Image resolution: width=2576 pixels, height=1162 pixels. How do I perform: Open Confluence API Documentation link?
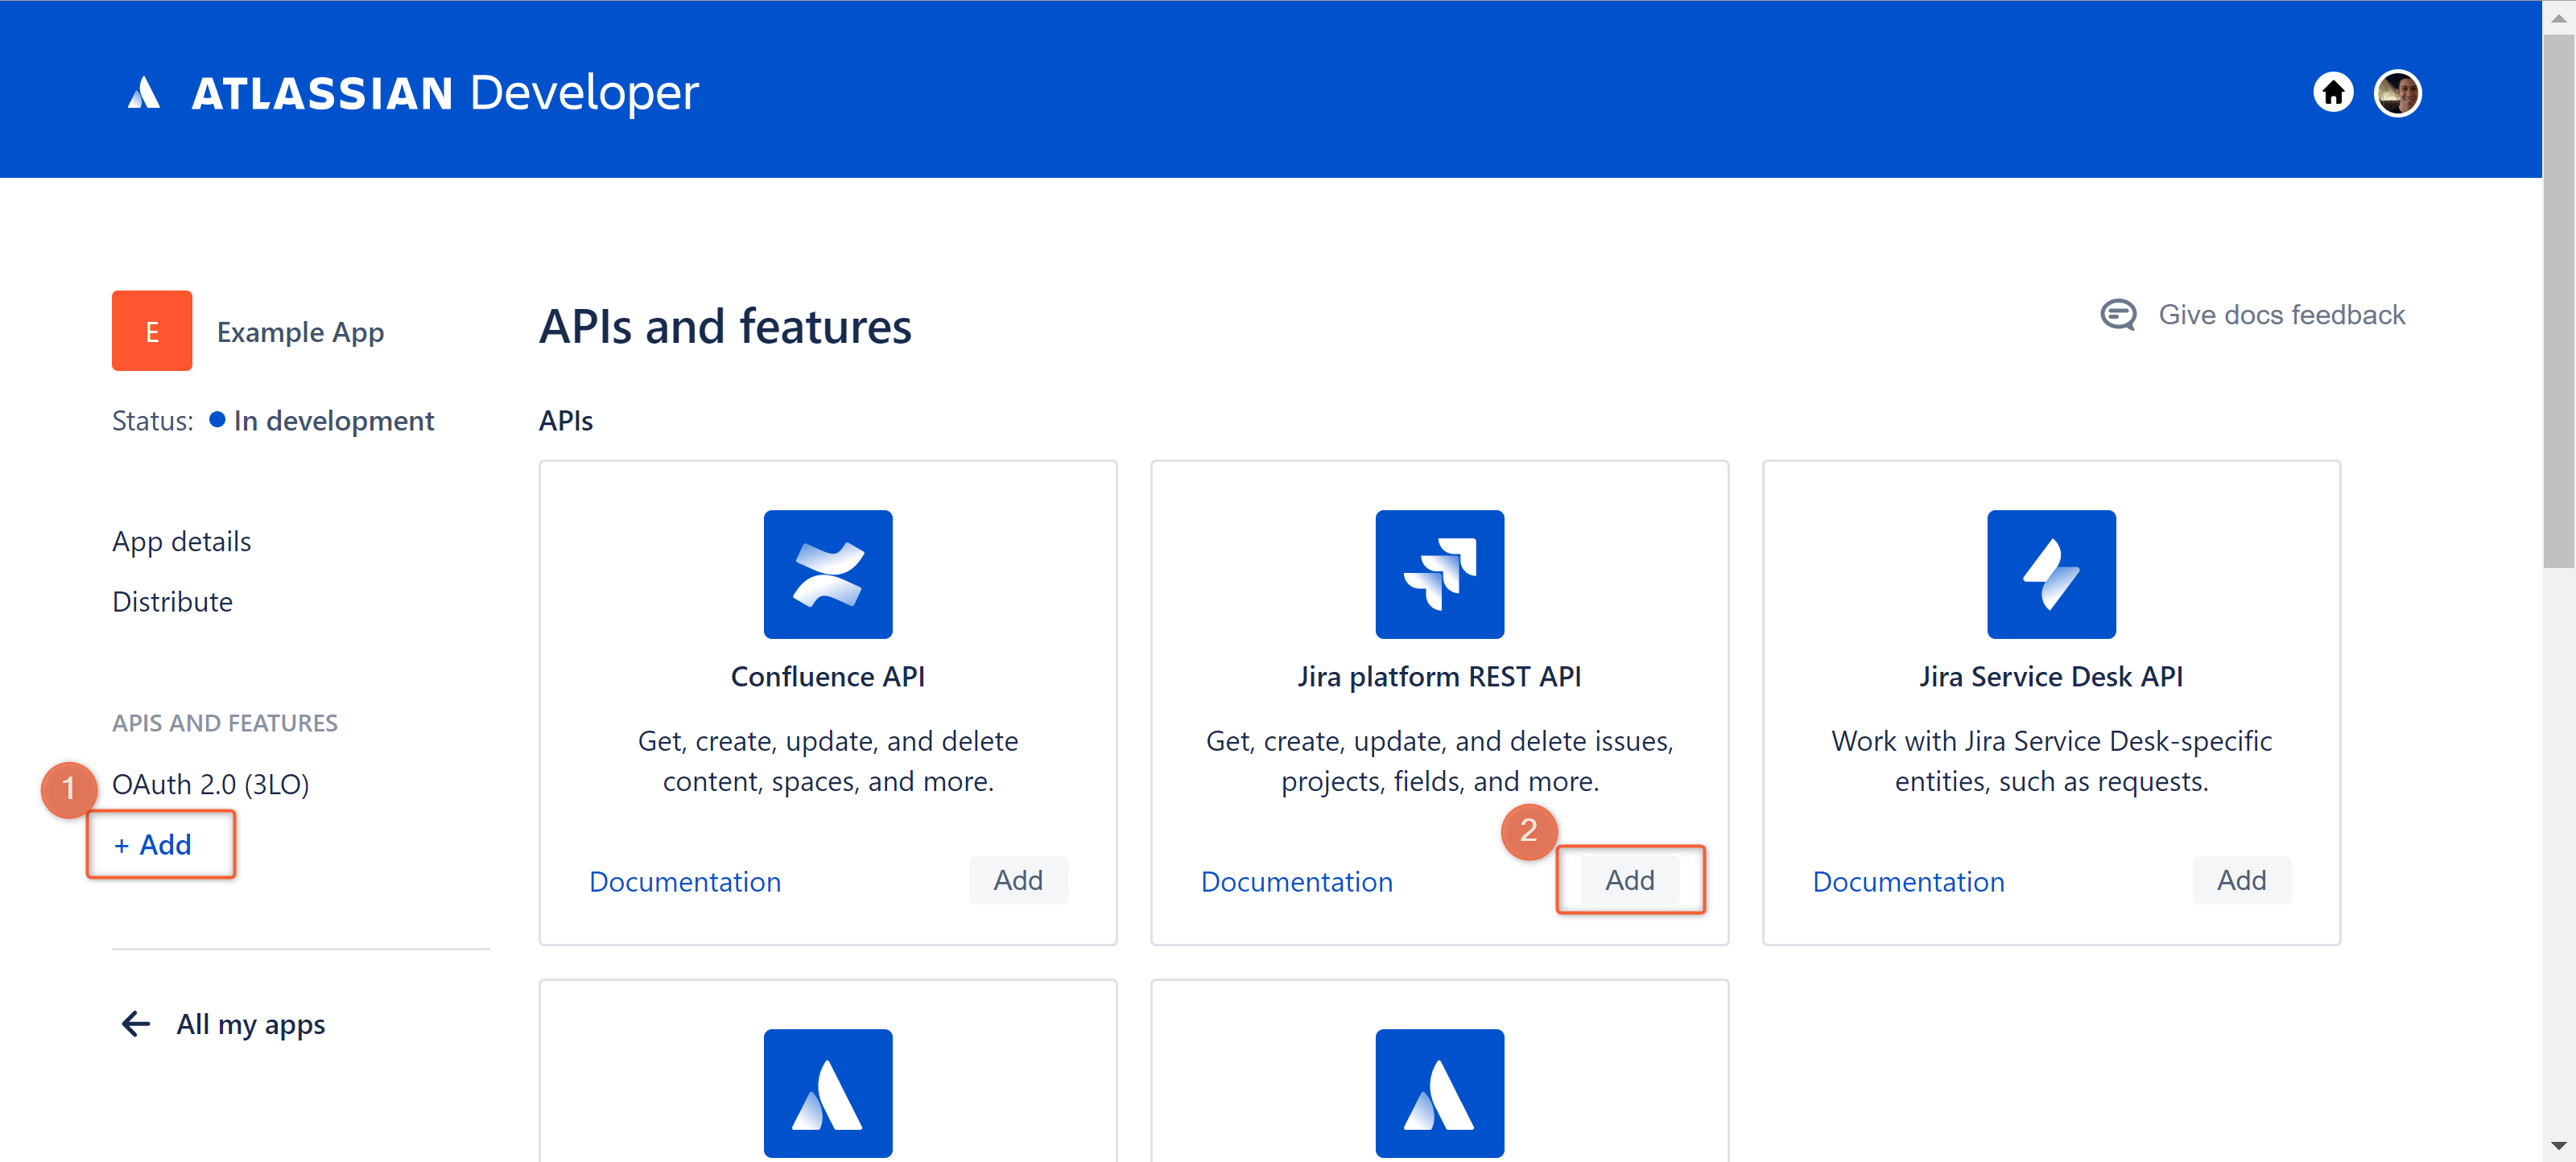685,882
